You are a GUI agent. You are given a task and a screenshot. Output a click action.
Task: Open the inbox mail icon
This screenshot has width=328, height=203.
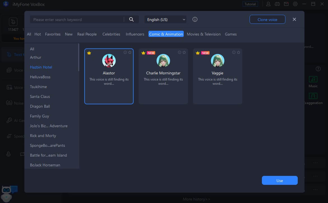(x=286, y=4)
